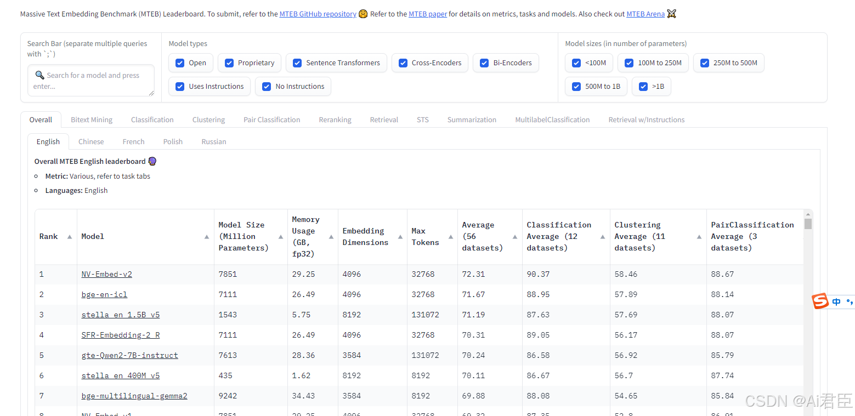
Task: Toggle Cross-Encoders checkbox
Action: pos(403,63)
